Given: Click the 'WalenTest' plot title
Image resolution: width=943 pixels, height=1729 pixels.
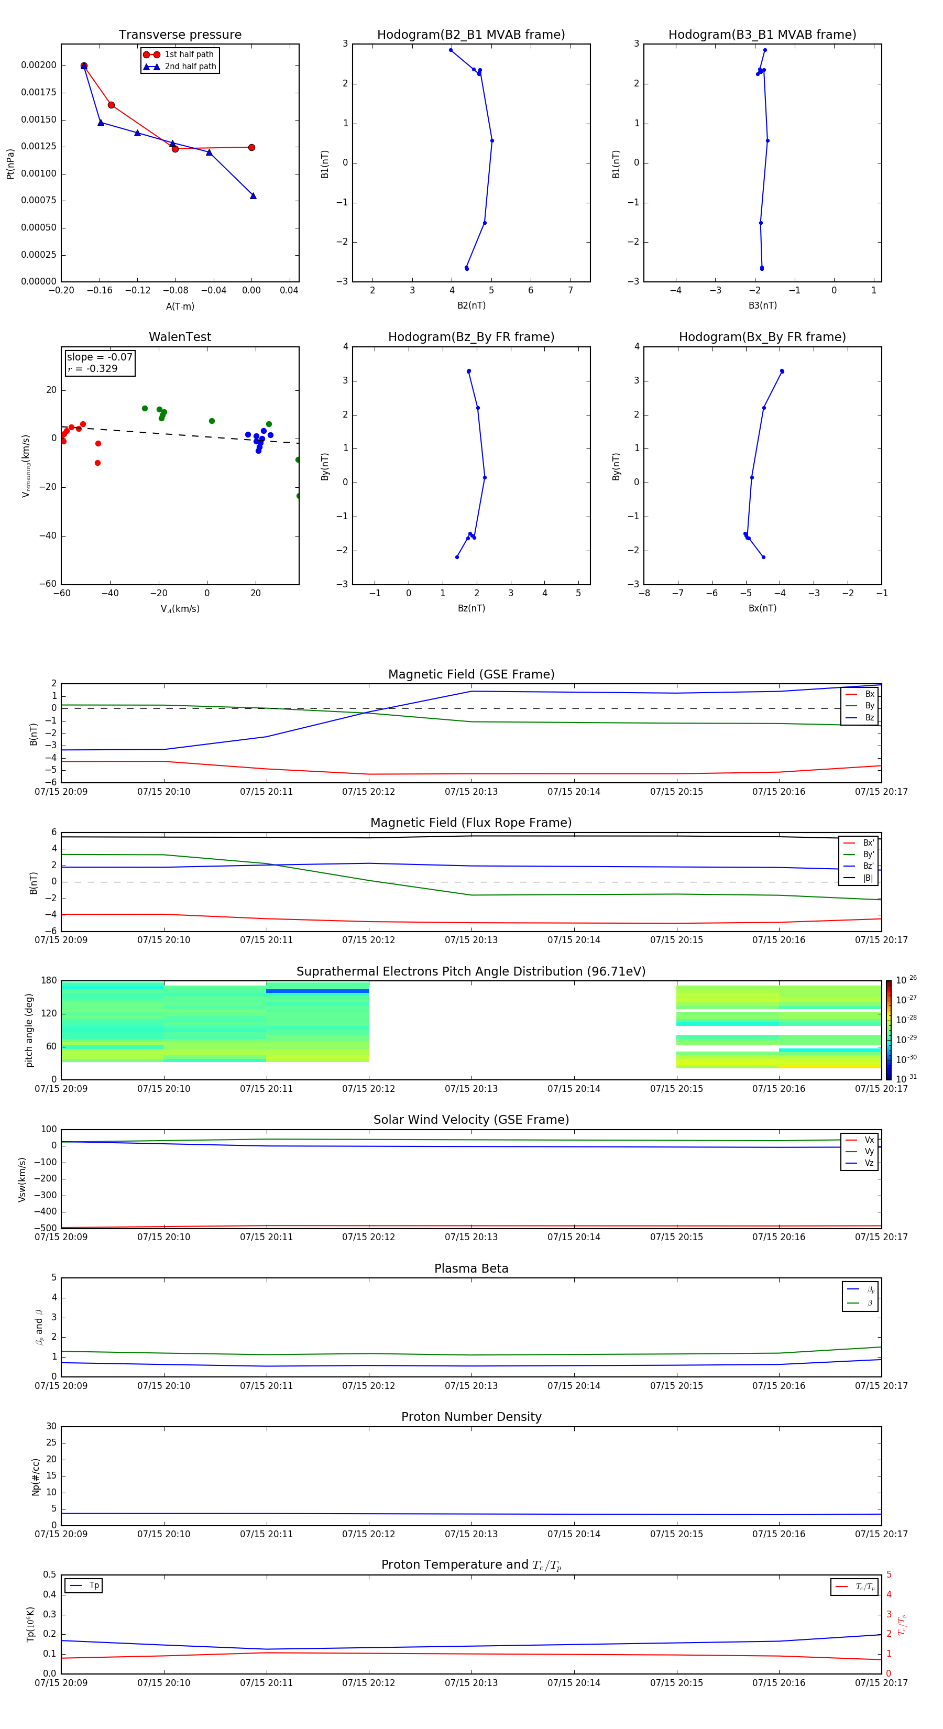Looking at the screenshot, I should [180, 337].
